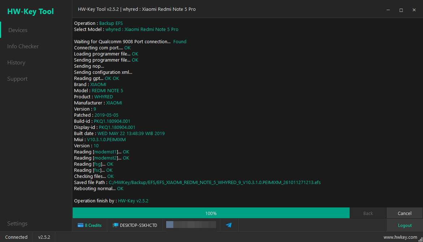The height and width of the screenshot is (242, 423).
Task: Click the Display-id PKQ1.180904.001 value
Action: click(x=117, y=127)
